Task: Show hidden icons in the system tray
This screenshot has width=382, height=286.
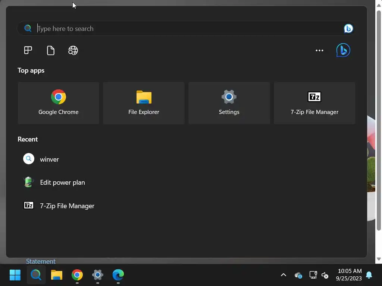Action: [x=284, y=275]
